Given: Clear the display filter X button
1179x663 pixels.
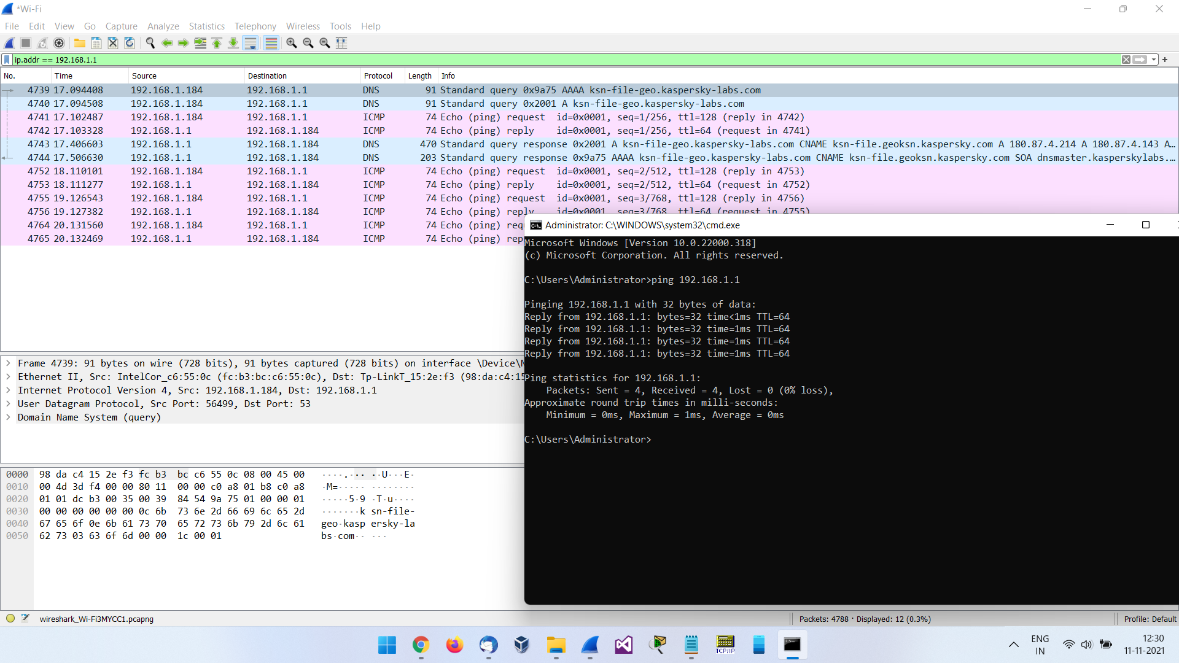Looking at the screenshot, I should (x=1126, y=60).
